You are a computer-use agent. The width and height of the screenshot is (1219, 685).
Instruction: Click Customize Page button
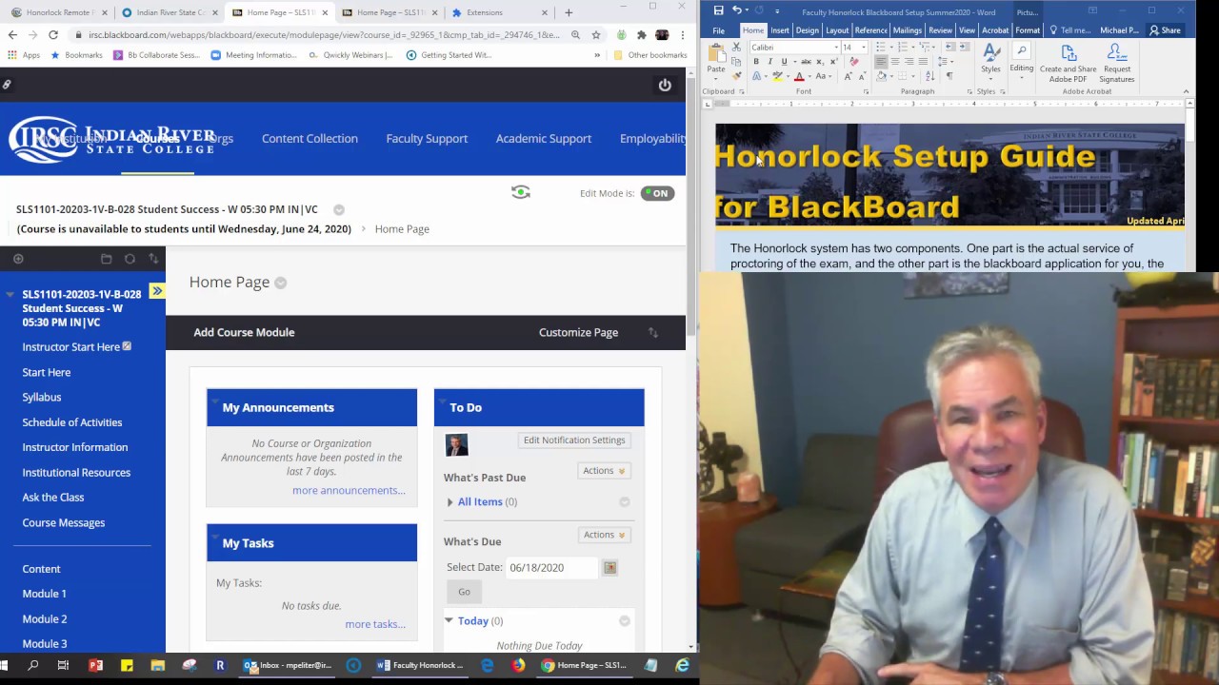[x=578, y=332]
